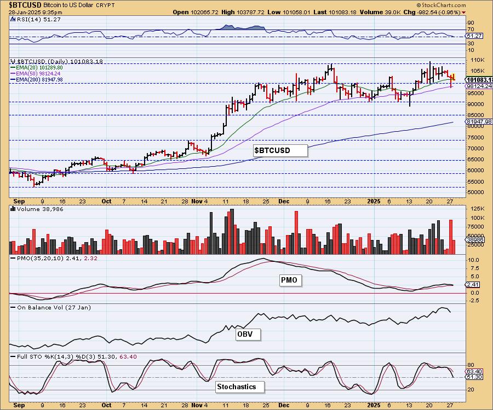The image size is (493, 410).
Task: Click the RSI(14) 51.27 legend text
Action: [39, 19]
